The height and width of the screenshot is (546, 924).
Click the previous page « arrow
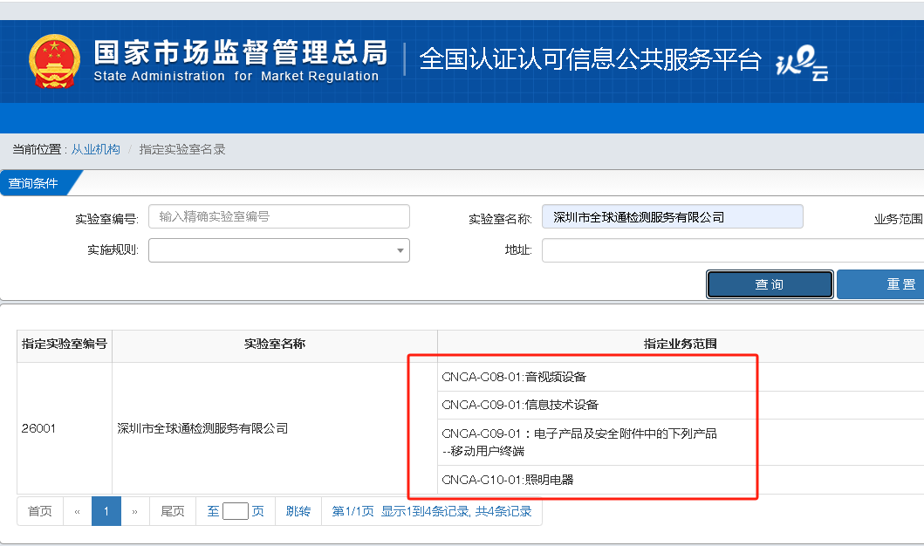pos(77,511)
